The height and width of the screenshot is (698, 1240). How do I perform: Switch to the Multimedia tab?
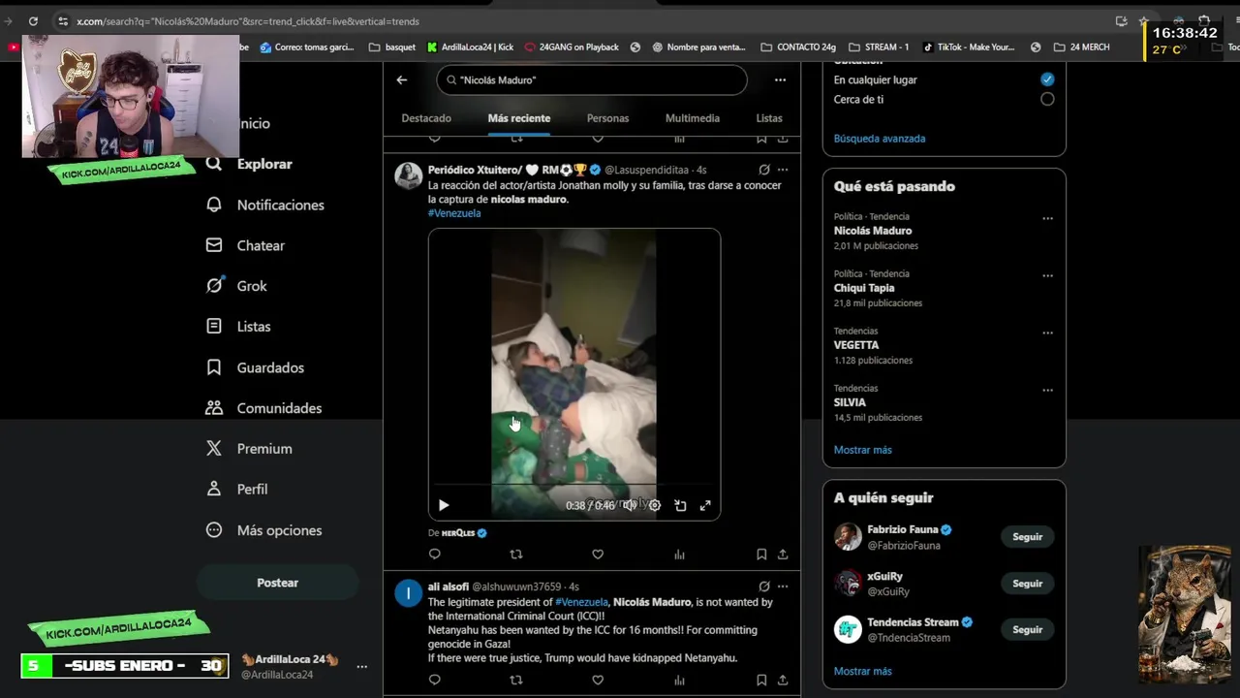[x=693, y=118]
